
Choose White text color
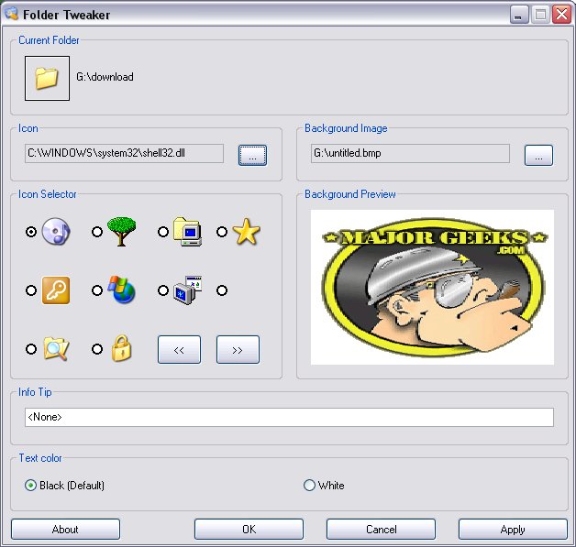click(324, 485)
